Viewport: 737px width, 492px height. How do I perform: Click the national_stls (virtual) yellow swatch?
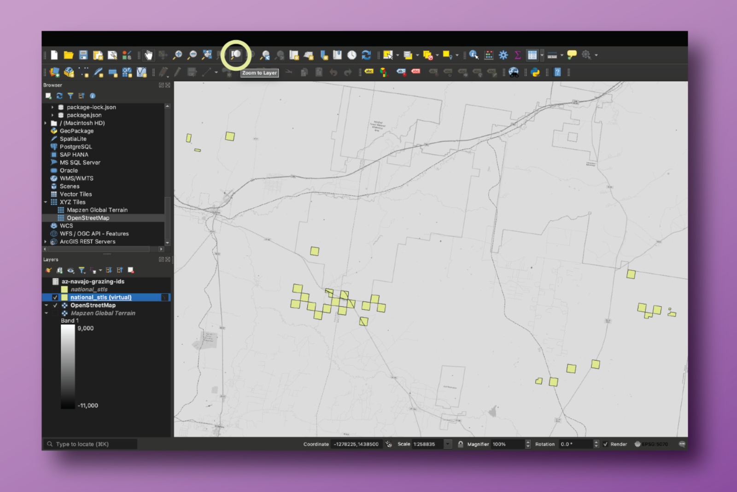pos(64,297)
